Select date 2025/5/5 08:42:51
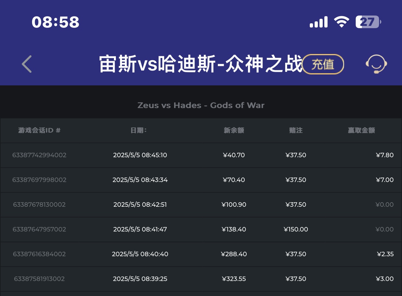This screenshot has width=402, height=296. [x=140, y=204]
